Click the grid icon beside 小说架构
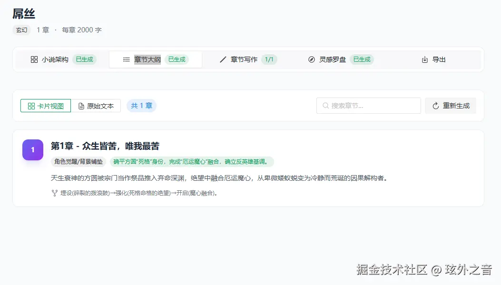This screenshot has height=285, width=501. pos(34,59)
